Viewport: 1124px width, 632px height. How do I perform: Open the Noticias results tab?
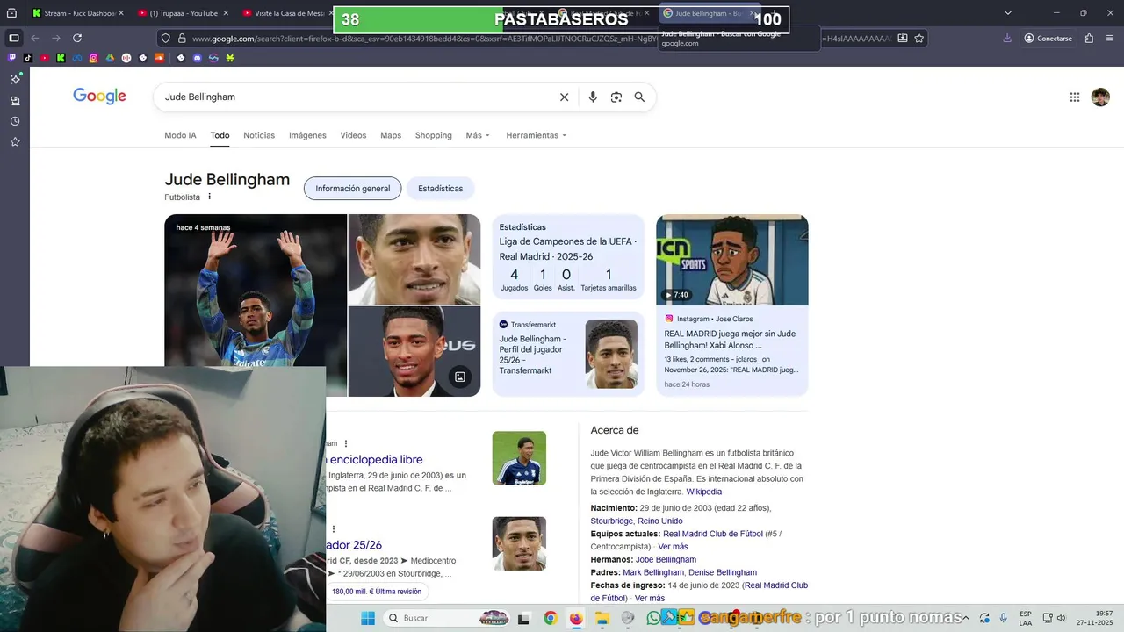coord(259,135)
